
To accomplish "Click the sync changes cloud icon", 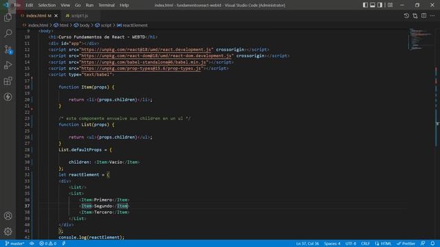I will 32,244.
